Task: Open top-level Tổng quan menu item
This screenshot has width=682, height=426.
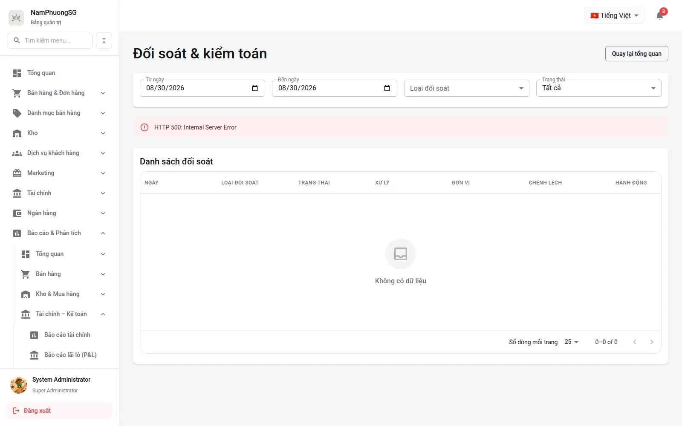Action: (x=60, y=73)
